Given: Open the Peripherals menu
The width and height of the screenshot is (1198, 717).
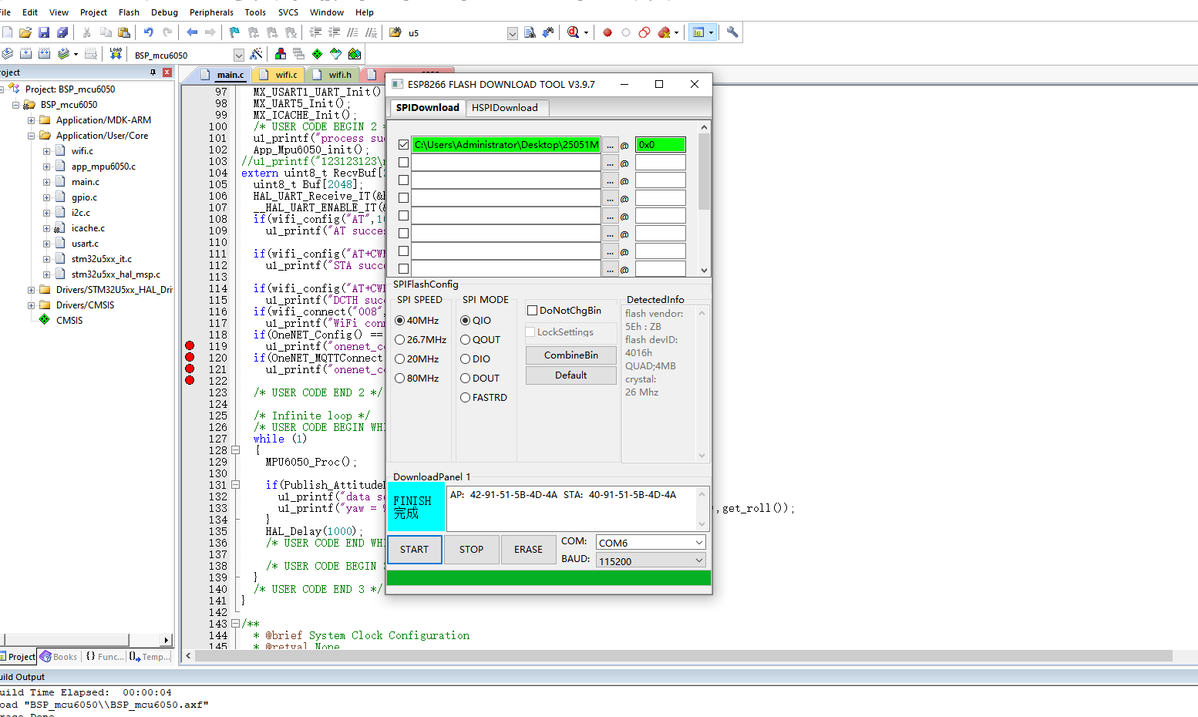Looking at the screenshot, I should [x=211, y=12].
